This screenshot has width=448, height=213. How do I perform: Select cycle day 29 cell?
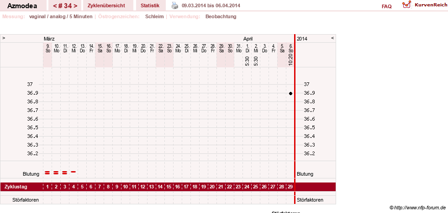pyautogui.click(x=290, y=187)
